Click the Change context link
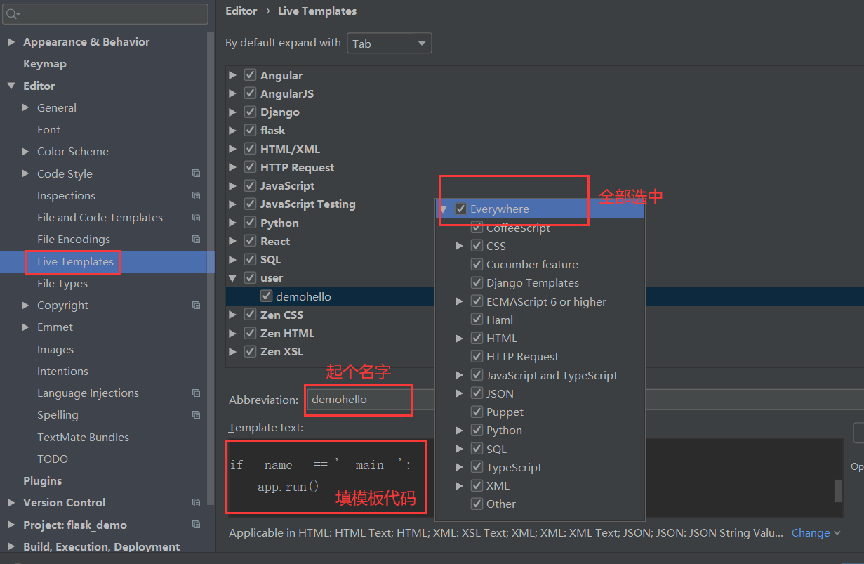Screen dimensions: 864x564 [x=816, y=533]
